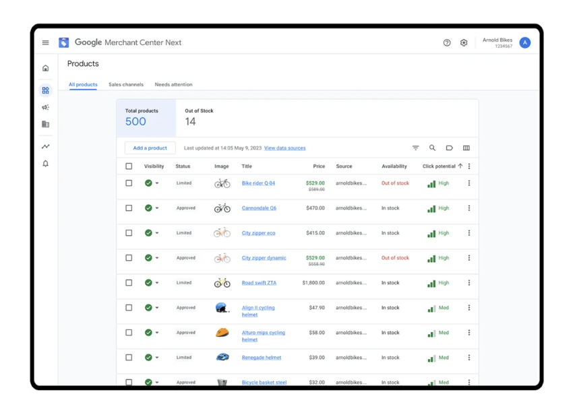Switch to the All products tab
Image resolution: width=573 pixels, height=415 pixels.
click(x=83, y=84)
